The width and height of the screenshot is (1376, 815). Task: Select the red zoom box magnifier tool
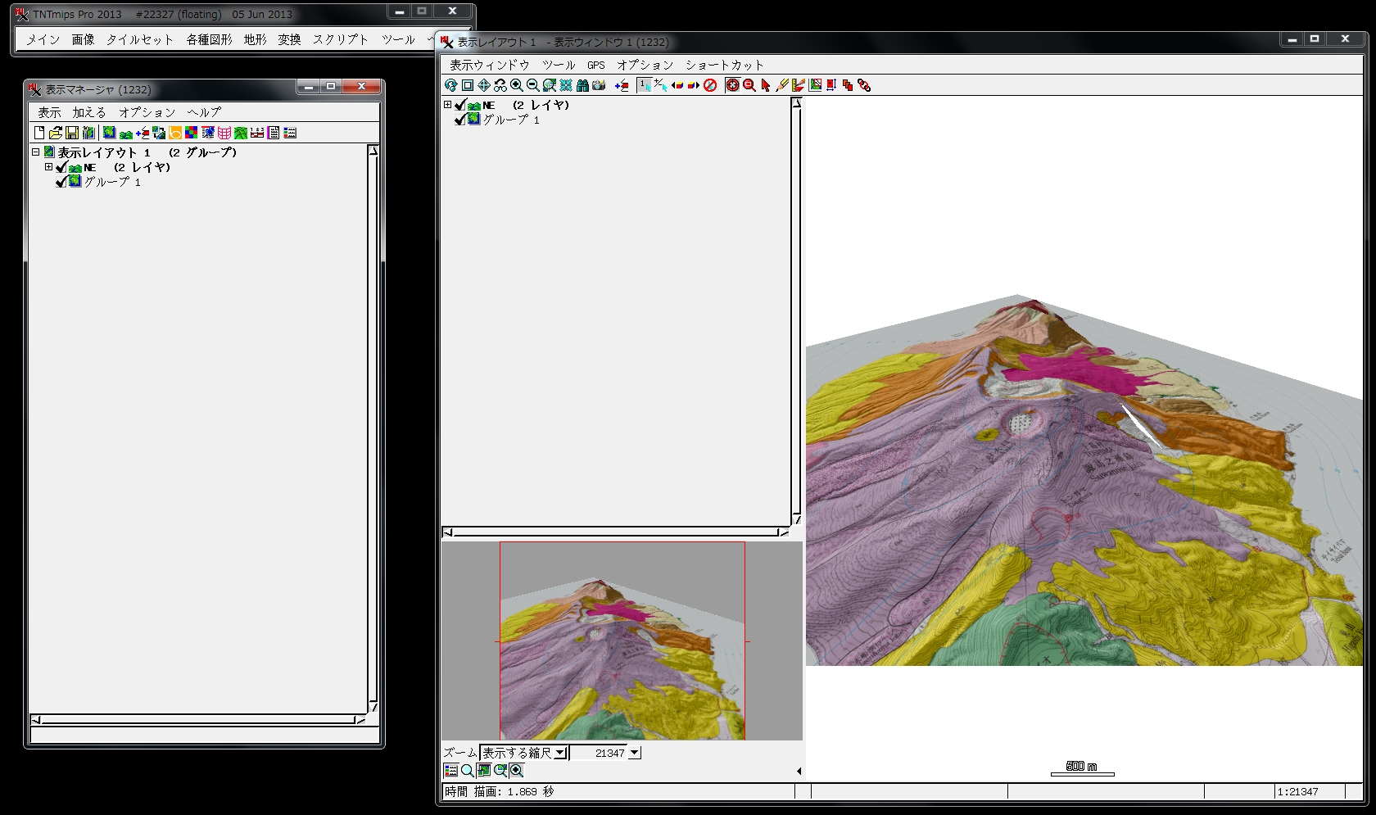pos(749,85)
